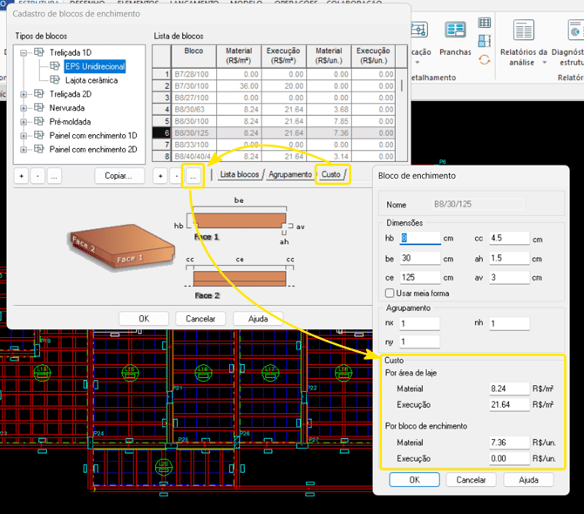This screenshot has width=584, height=514.
Task: Click the Copiar... button
Action: coord(119,176)
